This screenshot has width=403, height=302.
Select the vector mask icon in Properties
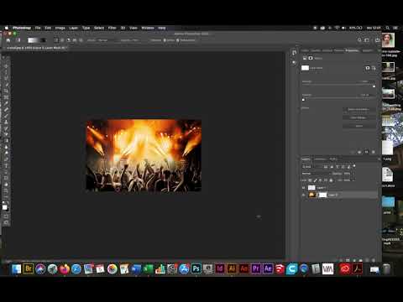click(x=311, y=58)
